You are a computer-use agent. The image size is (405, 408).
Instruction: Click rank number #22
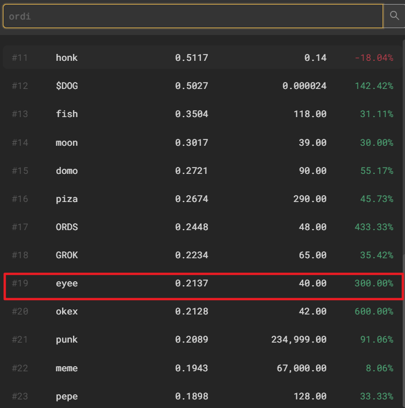tap(20, 368)
